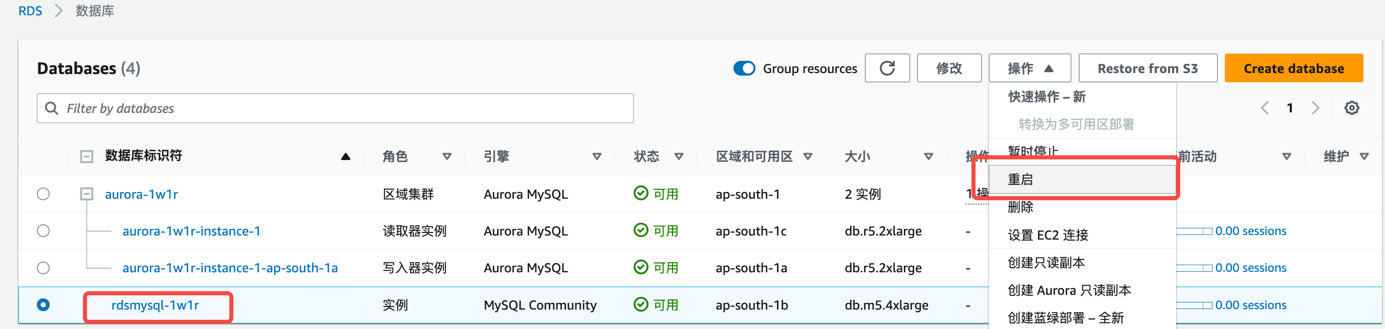Open rdsmysql-1w1r instance link
Screen dimensions: 1385x329
155,306
